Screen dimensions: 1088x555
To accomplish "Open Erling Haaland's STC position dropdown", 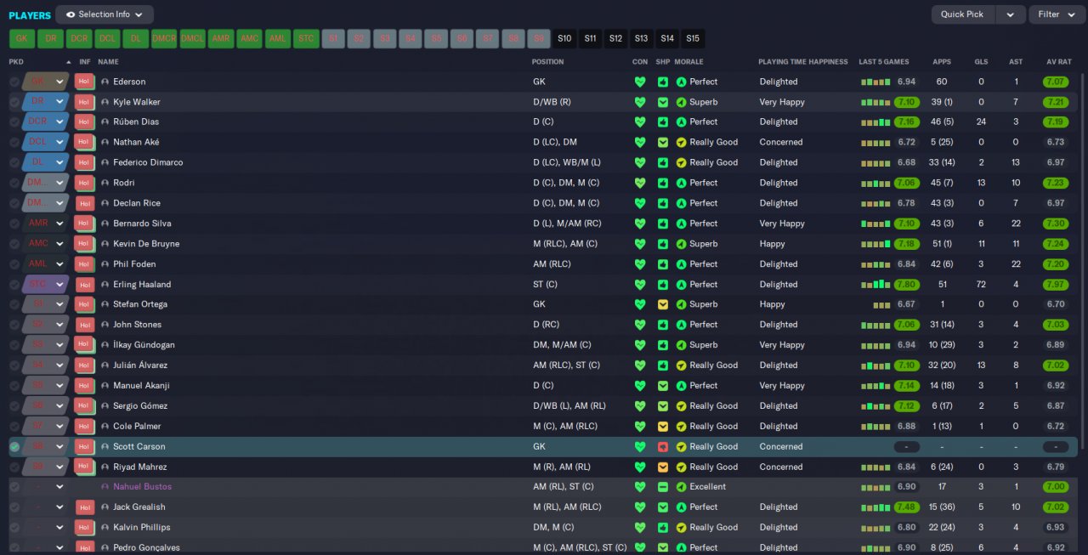I will coord(59,285).
